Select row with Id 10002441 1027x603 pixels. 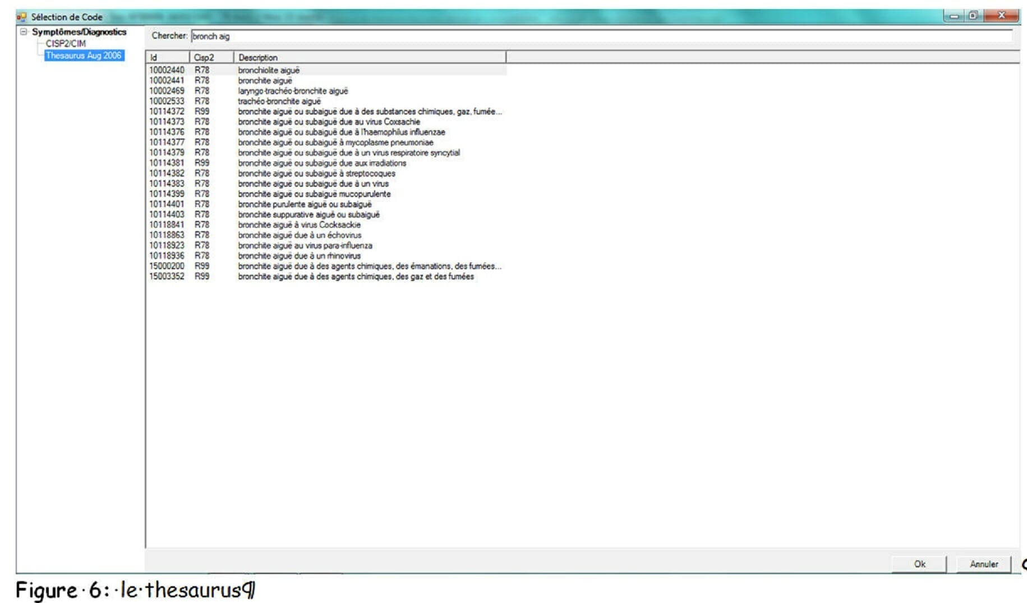(x=167, y=81)
